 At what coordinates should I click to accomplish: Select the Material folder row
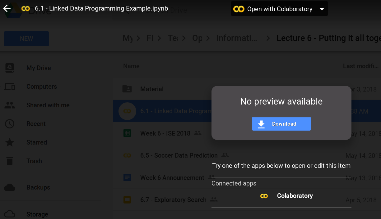click(247, 89)
